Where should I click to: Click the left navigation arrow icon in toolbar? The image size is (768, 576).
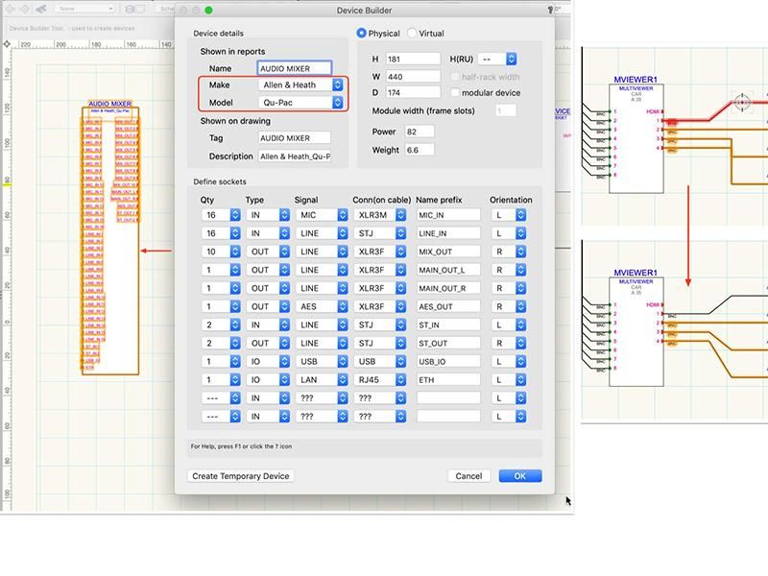(x=11, y=7)
